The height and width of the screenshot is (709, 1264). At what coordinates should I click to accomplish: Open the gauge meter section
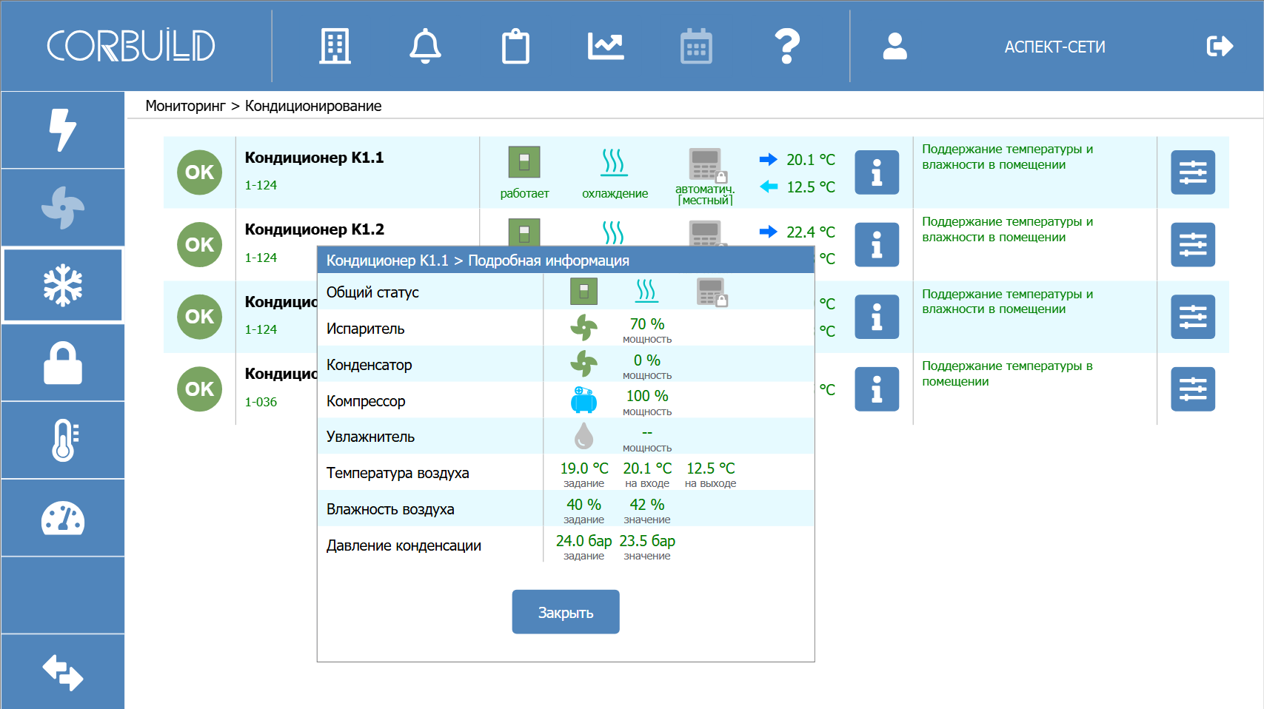[x=63, y=518]
